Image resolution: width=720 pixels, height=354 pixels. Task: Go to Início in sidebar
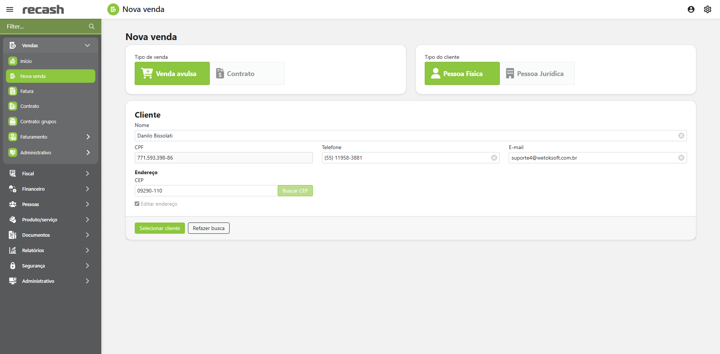pos(26,61)
